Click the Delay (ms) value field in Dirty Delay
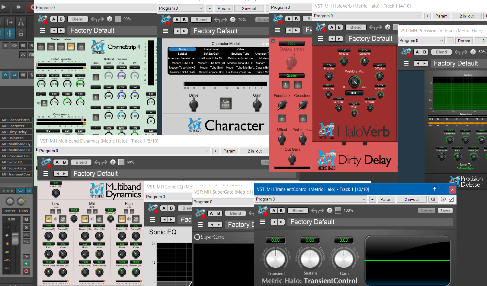 click(291, 43)
